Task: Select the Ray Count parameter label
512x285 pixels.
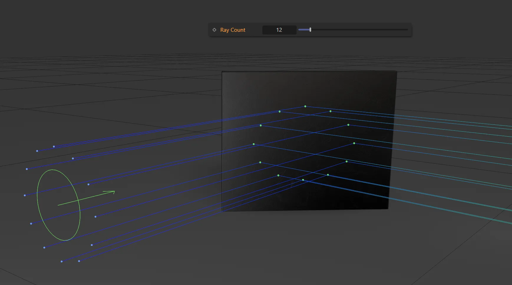Action: coord(232,30)
